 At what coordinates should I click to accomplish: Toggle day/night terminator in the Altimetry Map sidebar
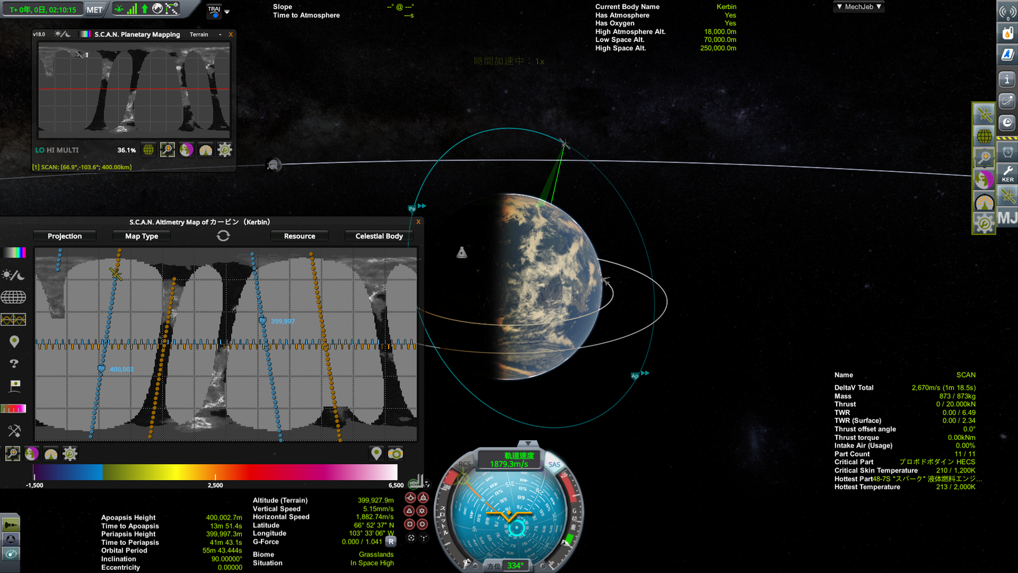click(x=13, y=275)
